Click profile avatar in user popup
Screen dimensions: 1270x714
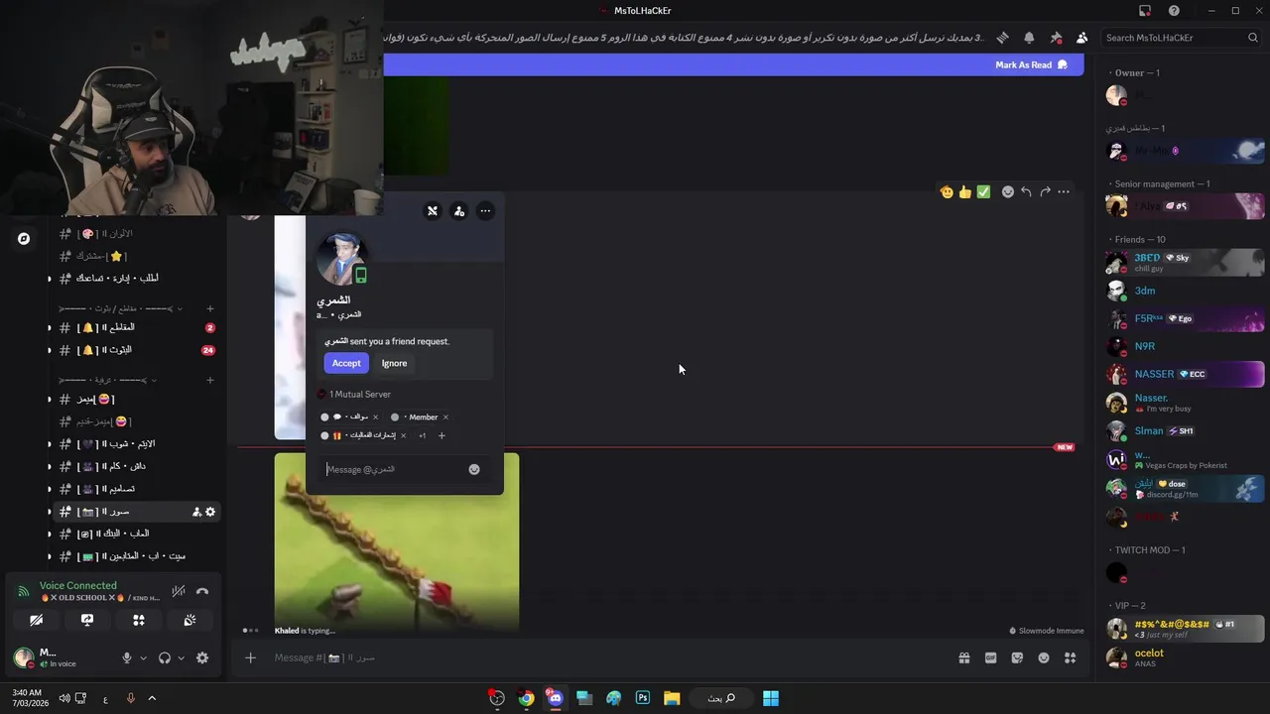tap(341, 259)
